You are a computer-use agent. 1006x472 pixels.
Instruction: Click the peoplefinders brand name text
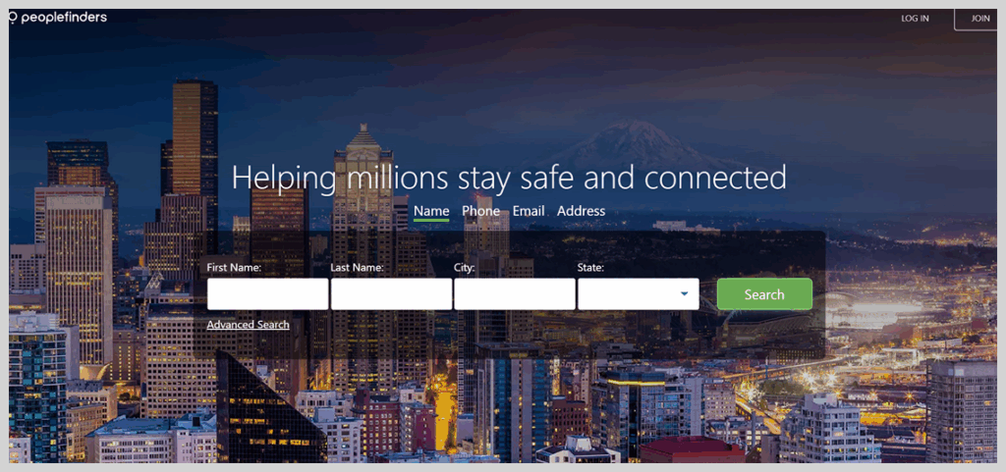click(64, 18)
